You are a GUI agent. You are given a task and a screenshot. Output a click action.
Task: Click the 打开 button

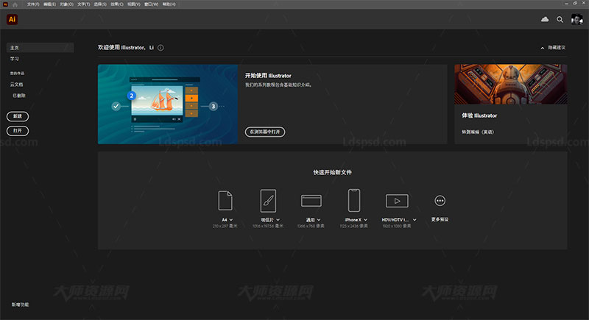click(18, 130)
